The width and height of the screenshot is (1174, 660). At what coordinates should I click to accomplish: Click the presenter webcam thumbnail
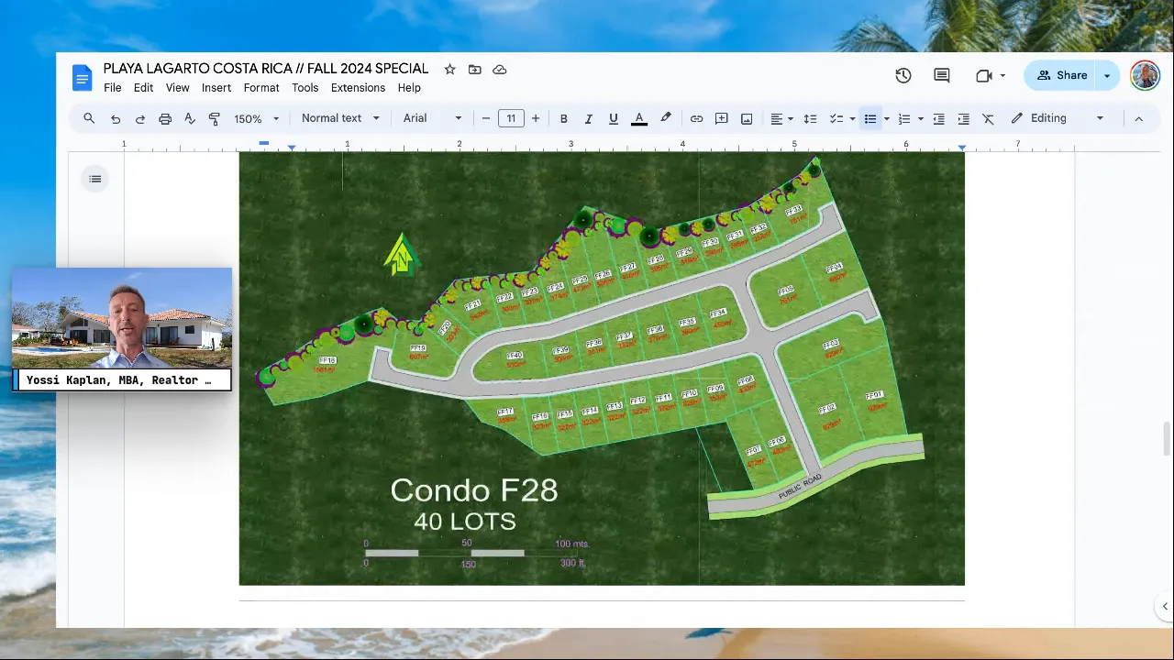point(122,329)
